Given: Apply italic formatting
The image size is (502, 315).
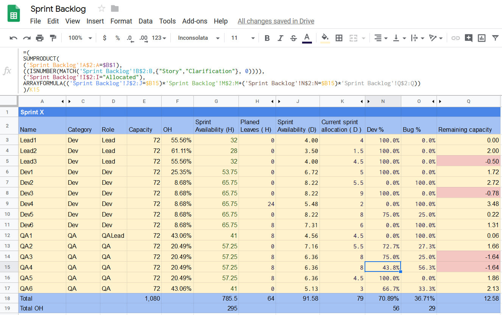Looking at the screenshot, I should (281, 38).
